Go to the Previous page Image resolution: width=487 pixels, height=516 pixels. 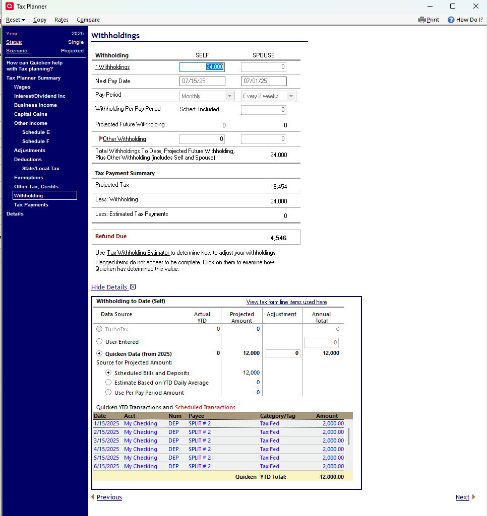(109, 497)
